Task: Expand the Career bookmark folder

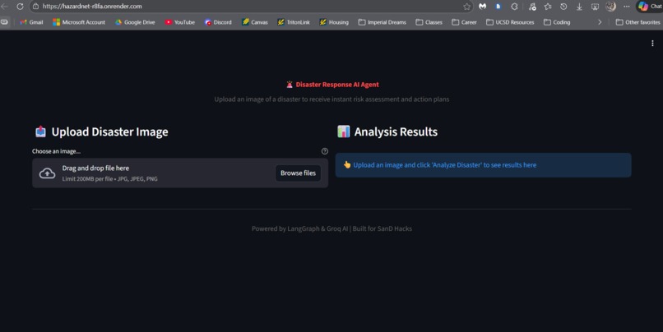Action: tap(464, 22)
